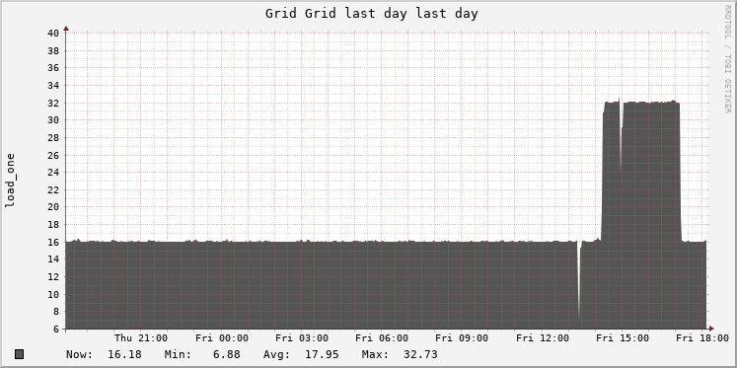Click the 'Now: 16.18' statistic
The width and height of the screenshot is (737, 368).
pyautogui.click(x=104, y=354)
